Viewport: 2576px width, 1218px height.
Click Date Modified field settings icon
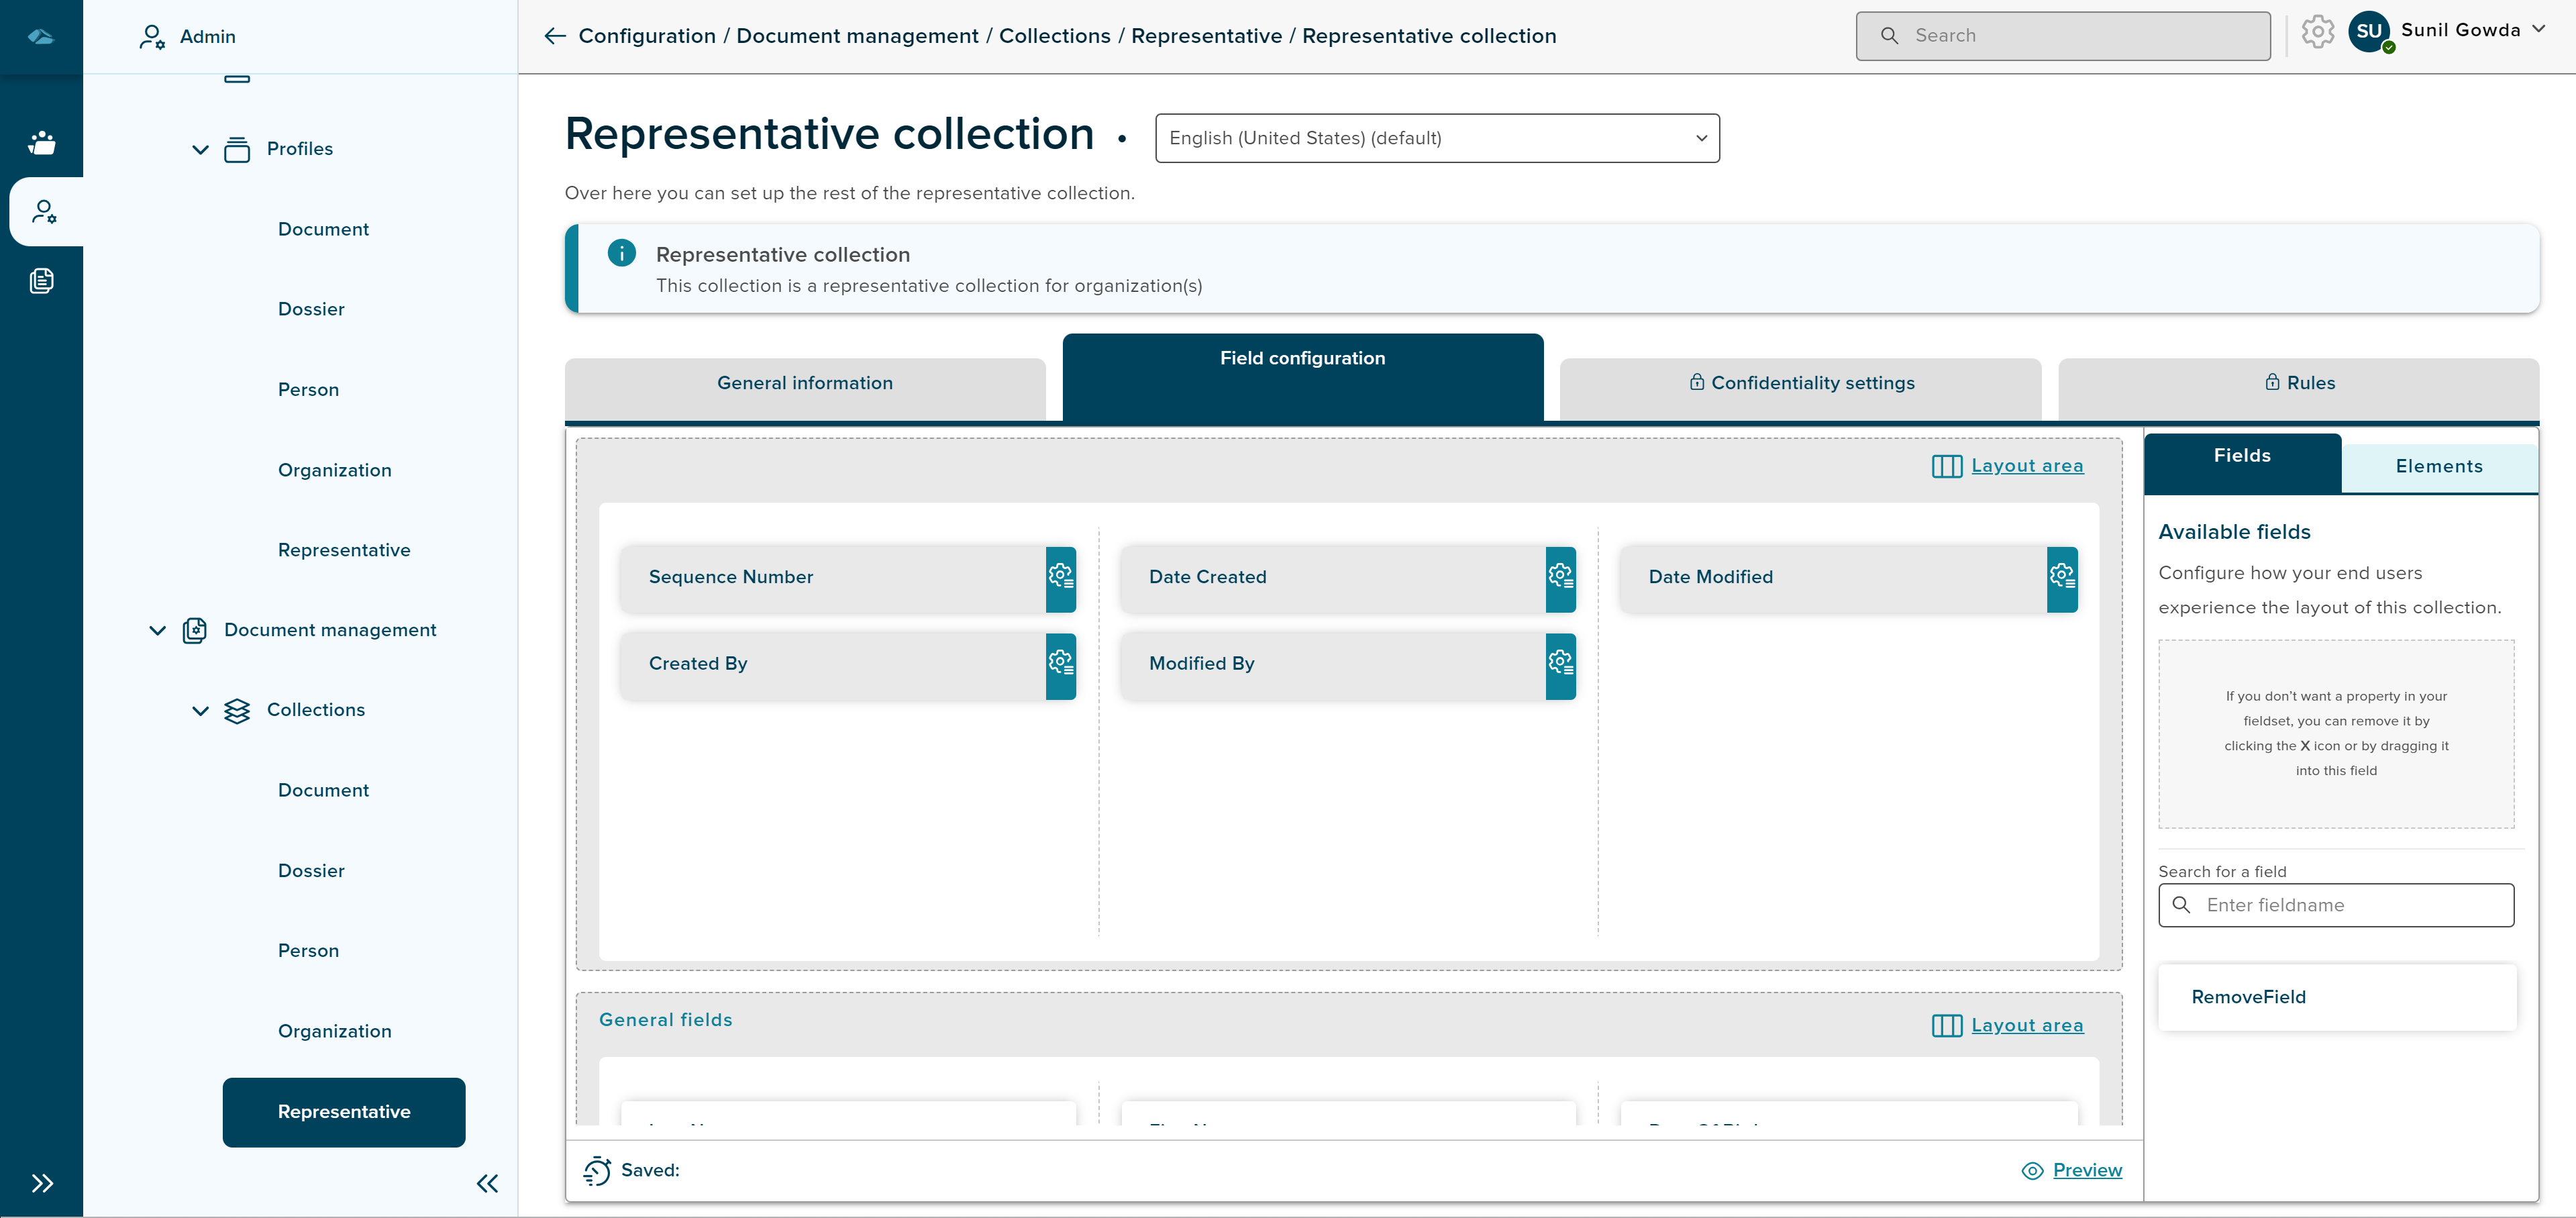(x=2061, y=577)
